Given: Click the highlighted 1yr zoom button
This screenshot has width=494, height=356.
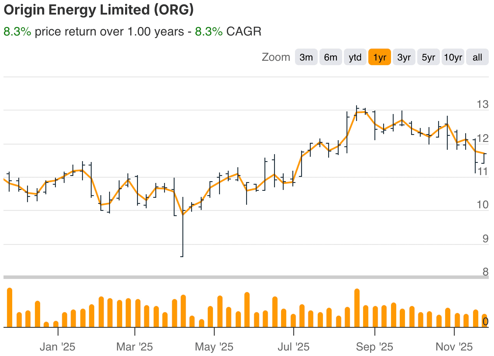Looking at the screenshot, I should 379,57.
